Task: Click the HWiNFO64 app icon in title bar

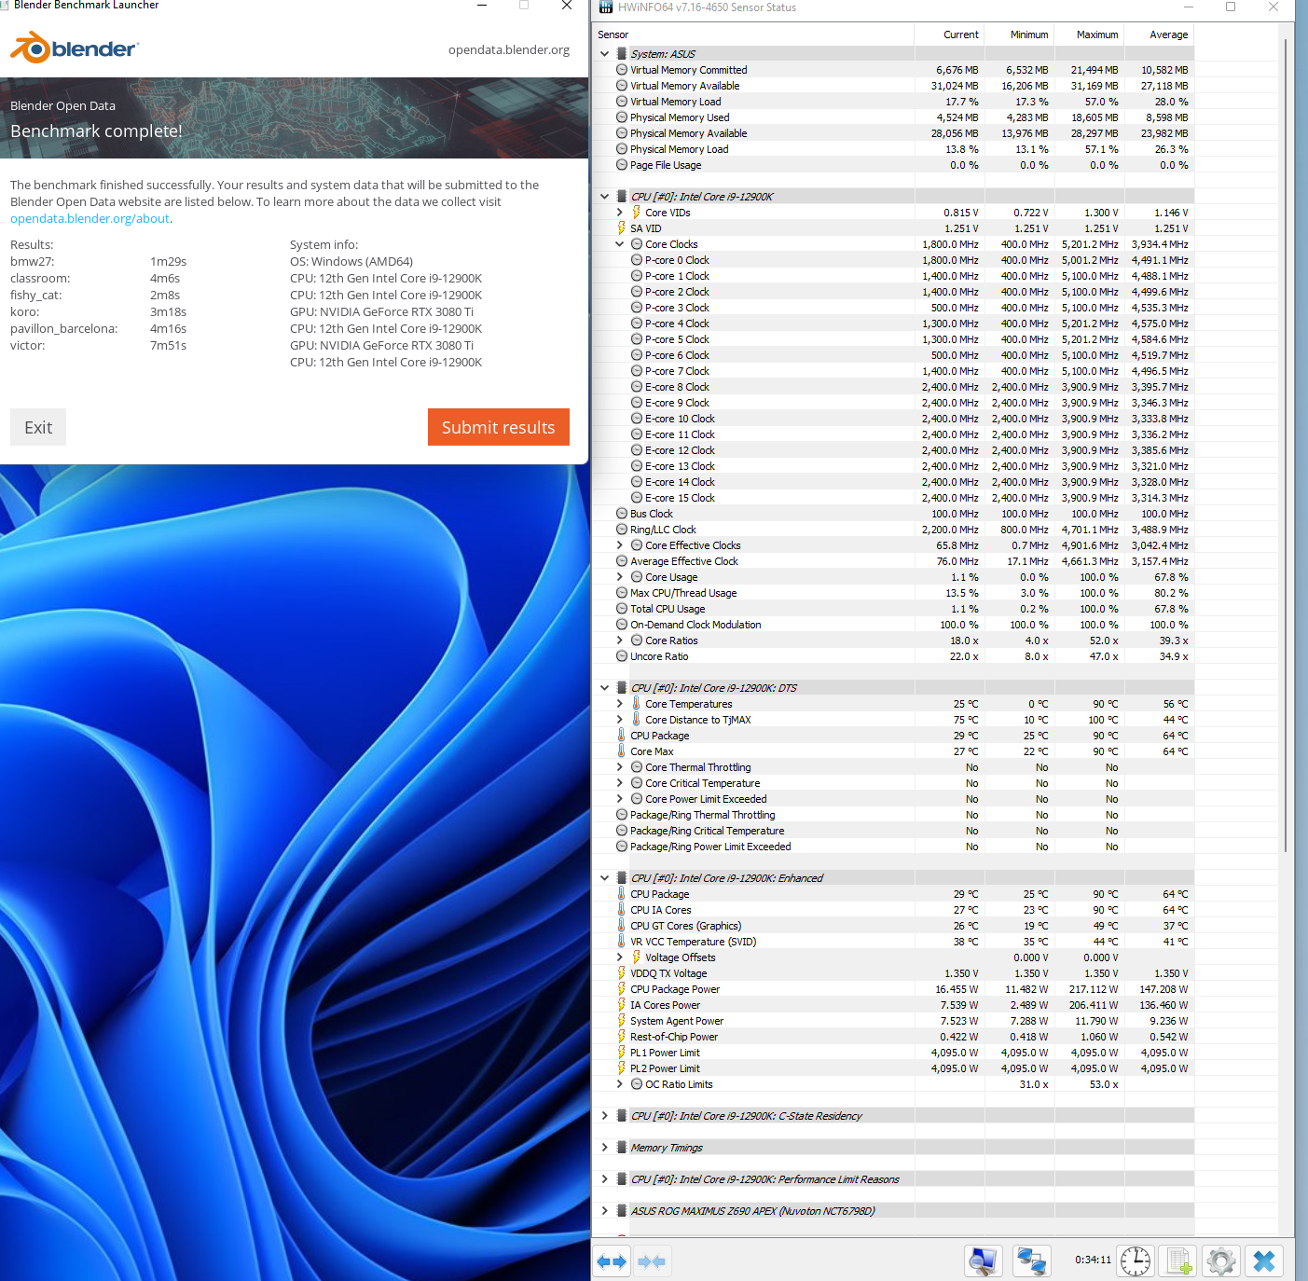Action: coord(606,7)
